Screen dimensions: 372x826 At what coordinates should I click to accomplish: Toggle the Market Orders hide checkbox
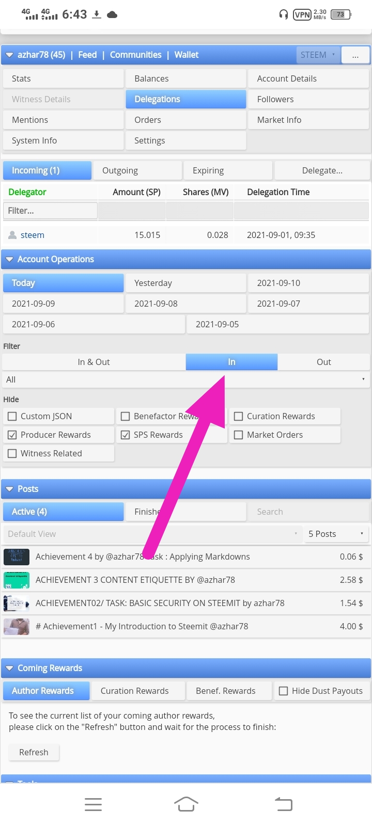[239, 435]
